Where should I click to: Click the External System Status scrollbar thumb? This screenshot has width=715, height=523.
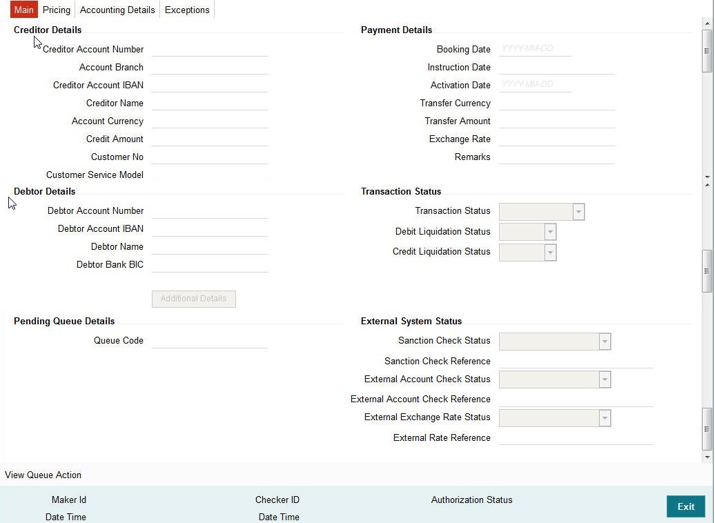(x=707, y=428)
